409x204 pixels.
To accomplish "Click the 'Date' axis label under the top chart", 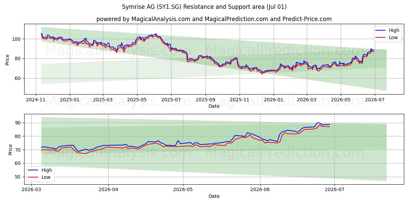I will pos(214,106).
